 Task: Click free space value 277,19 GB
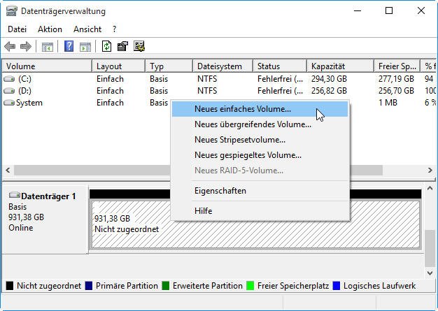396,79
